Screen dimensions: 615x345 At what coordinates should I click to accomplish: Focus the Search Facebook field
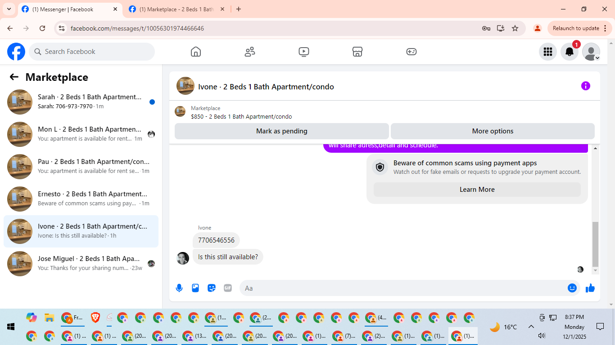click(92, 52)
